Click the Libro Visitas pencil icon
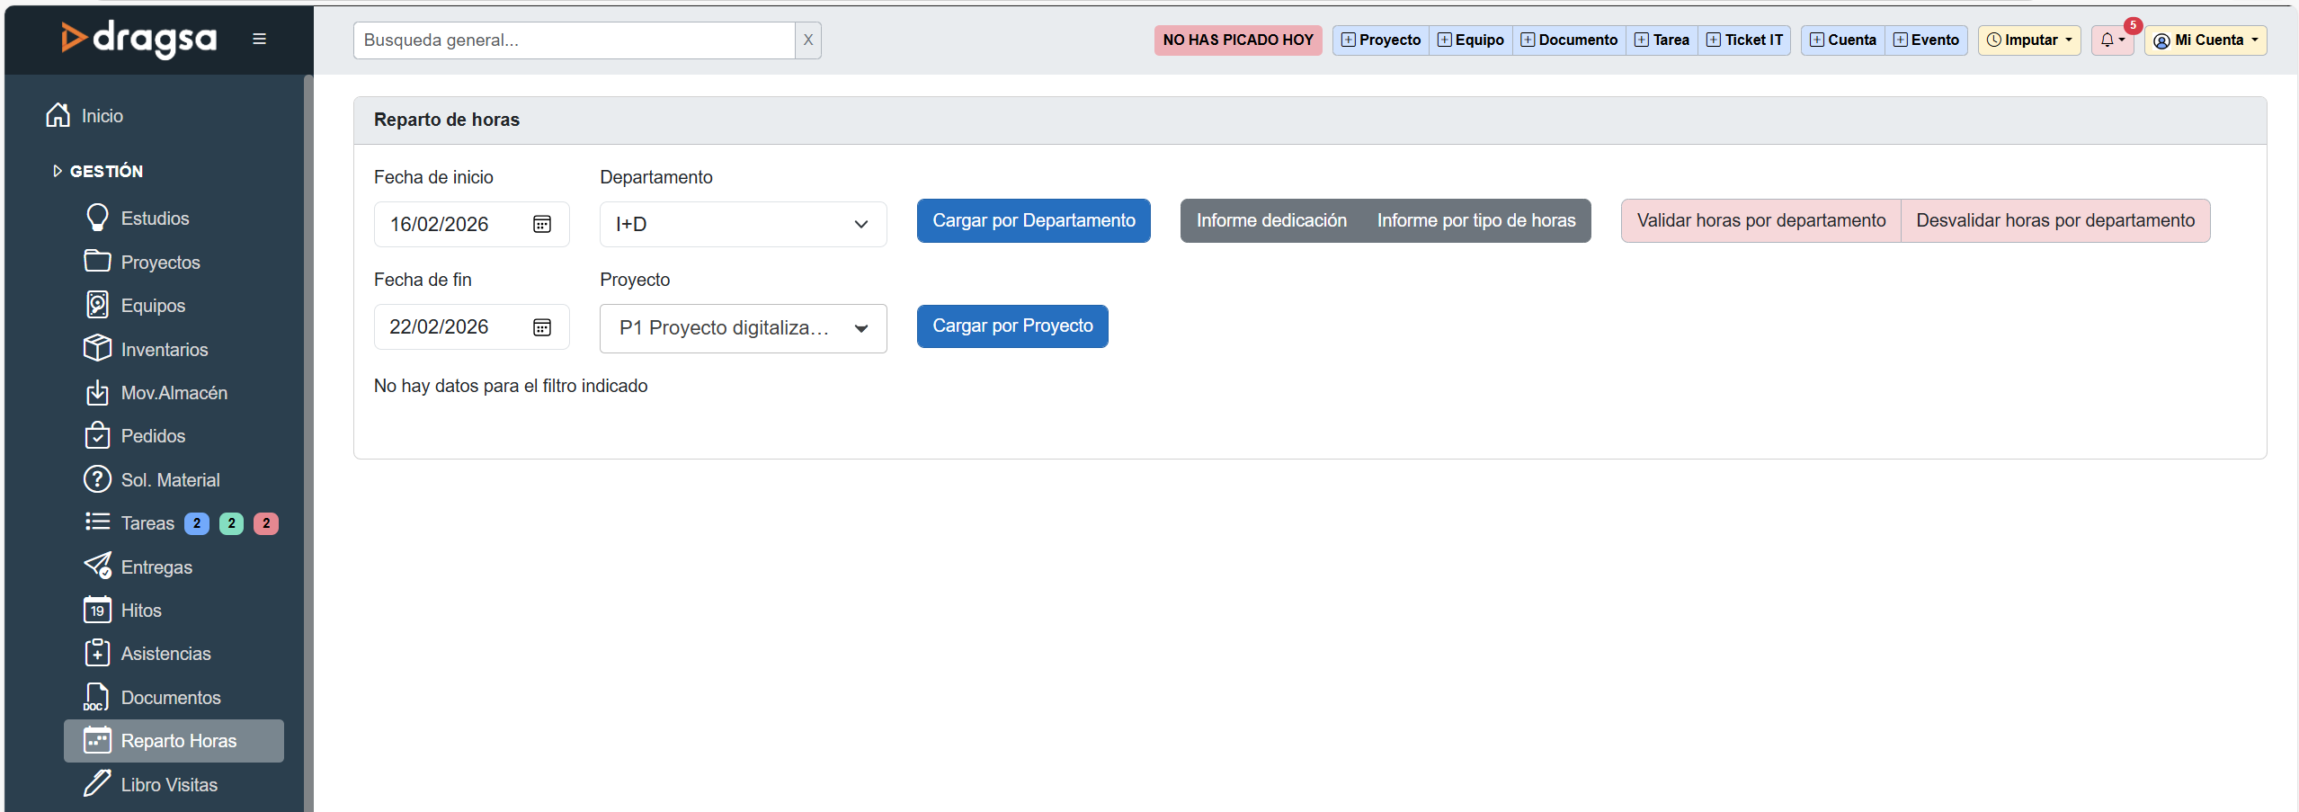 97,784
